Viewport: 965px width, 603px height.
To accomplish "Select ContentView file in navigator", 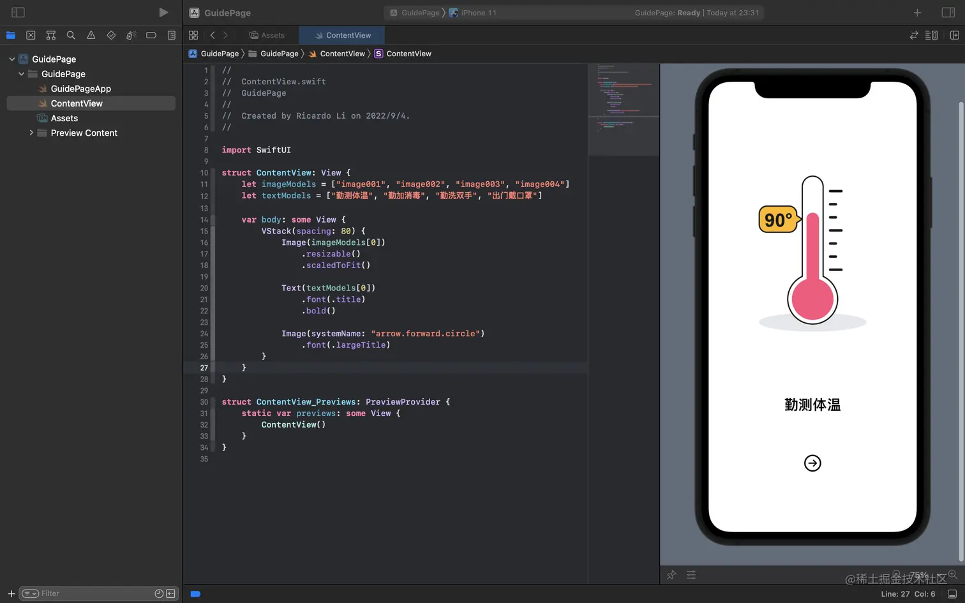I will (x=91, y=103).
